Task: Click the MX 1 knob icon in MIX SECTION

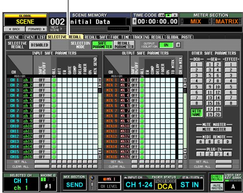Action: [92, 178]
